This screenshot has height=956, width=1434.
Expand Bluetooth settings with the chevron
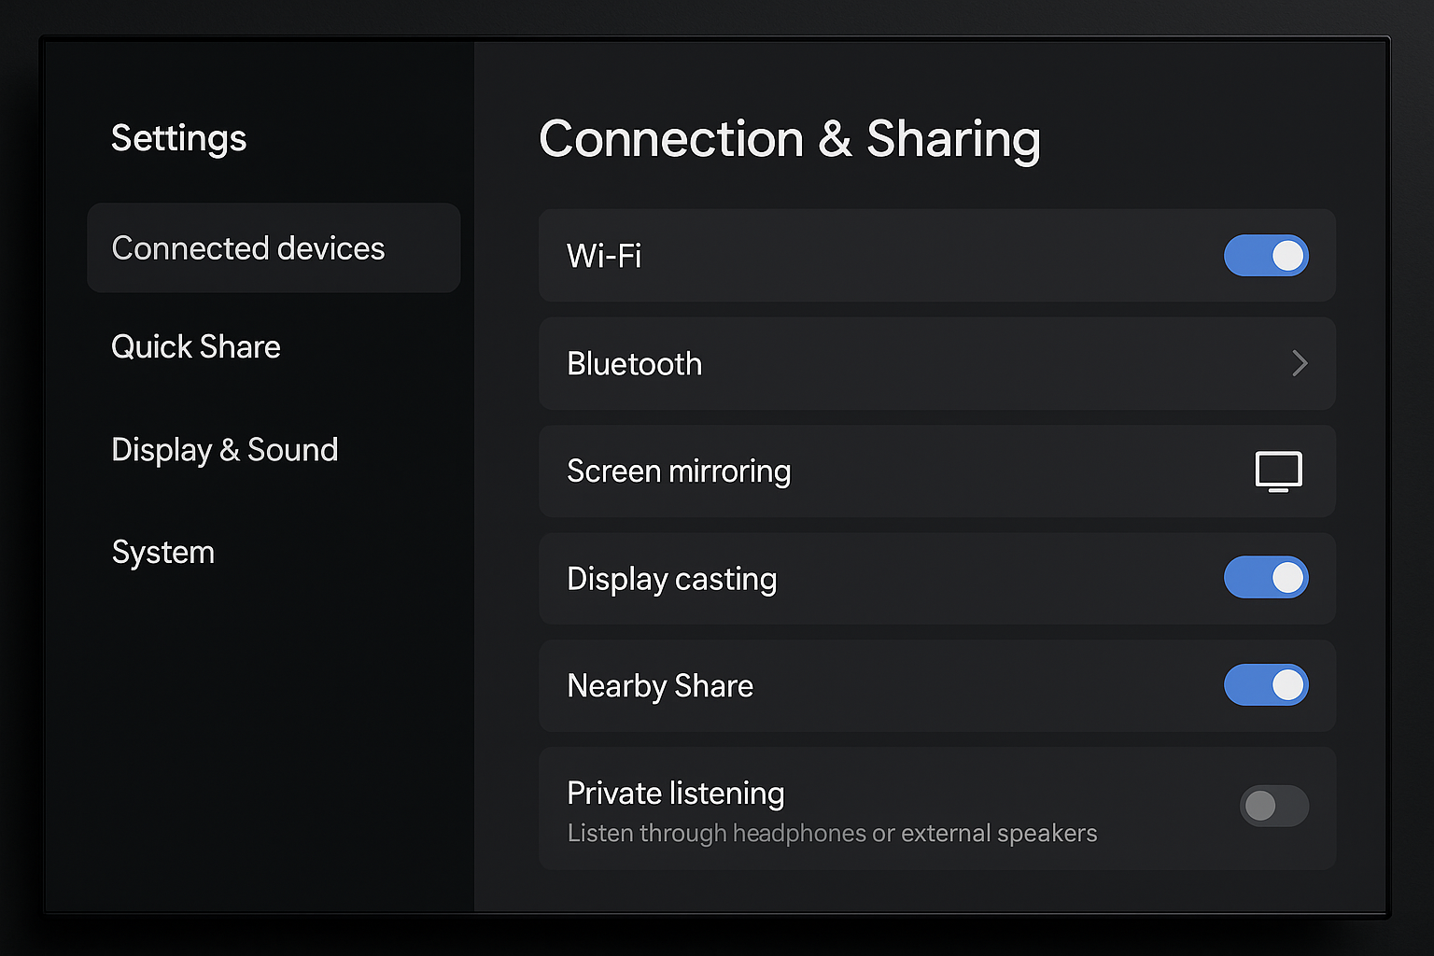[x=1300, y=363]
